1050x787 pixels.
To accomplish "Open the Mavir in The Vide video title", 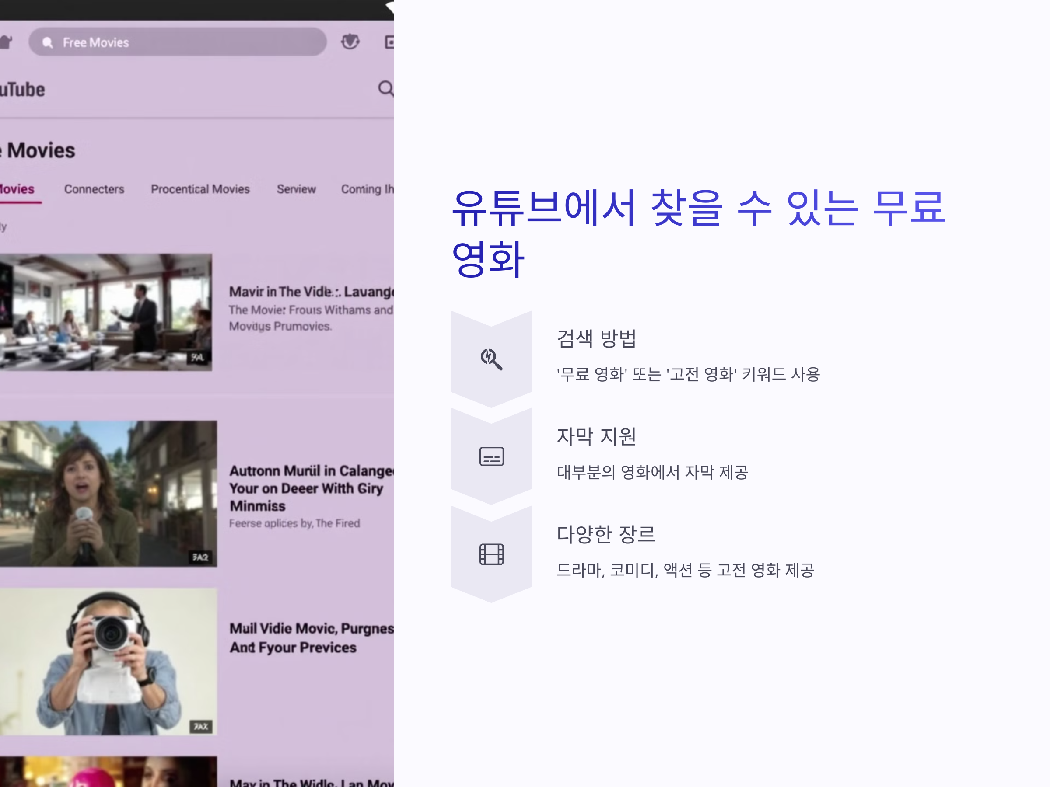I will pos(311,292).
